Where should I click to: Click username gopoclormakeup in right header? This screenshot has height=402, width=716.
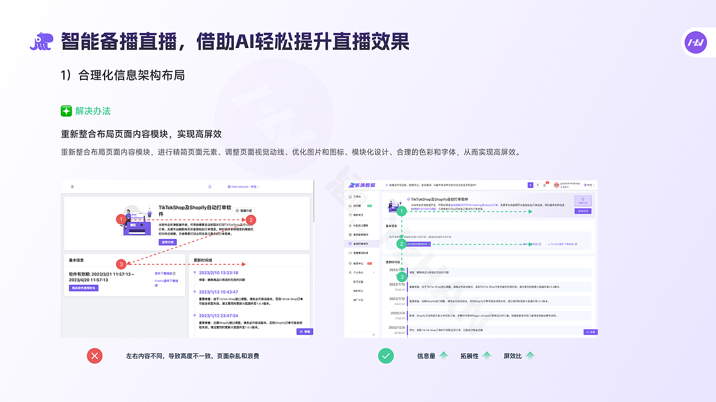pyautogui.click(x=570, y=183)
